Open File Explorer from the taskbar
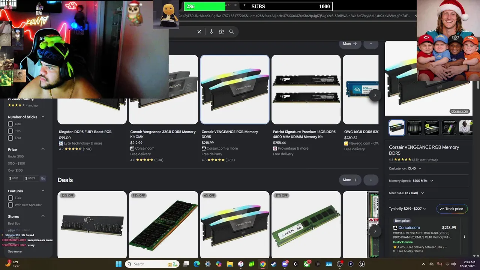Screen dimensions: 480x270 click(229, 264)
